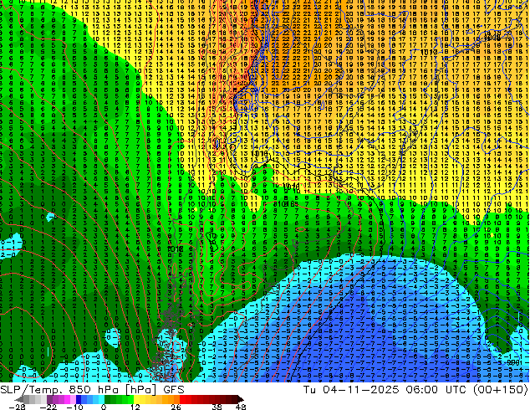Click the 'SLP/Temp. 850 hPa [hPa] GFS' title
This screenshot has width=530, height=410.
coord(92,390)
